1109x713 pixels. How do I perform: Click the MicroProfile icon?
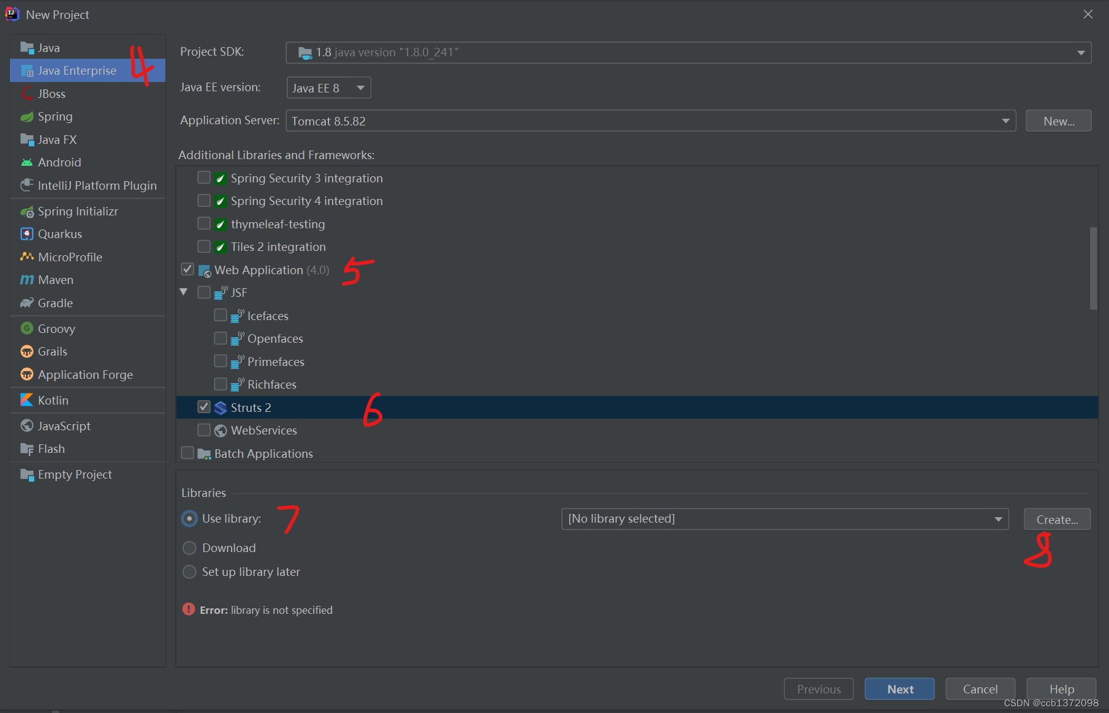click(x=27, y=257)
